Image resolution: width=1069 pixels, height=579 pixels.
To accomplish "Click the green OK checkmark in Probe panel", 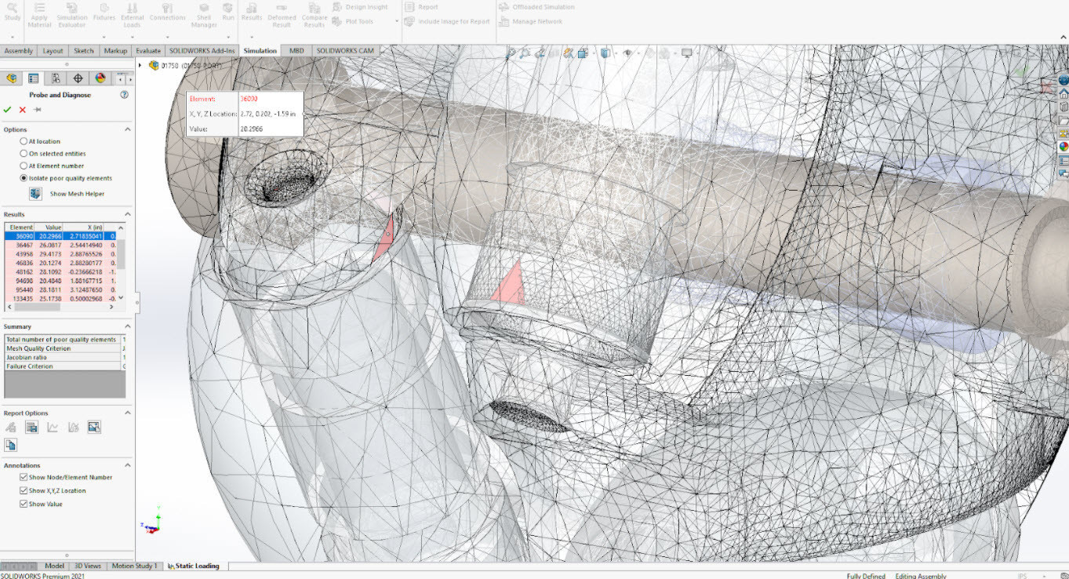I will coord(8,110).
